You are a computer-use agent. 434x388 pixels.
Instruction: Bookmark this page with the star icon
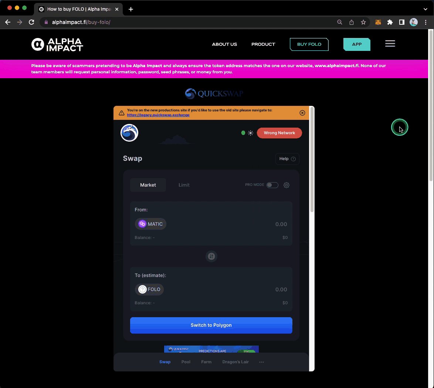pyautogui.click(x=363, y=22)
